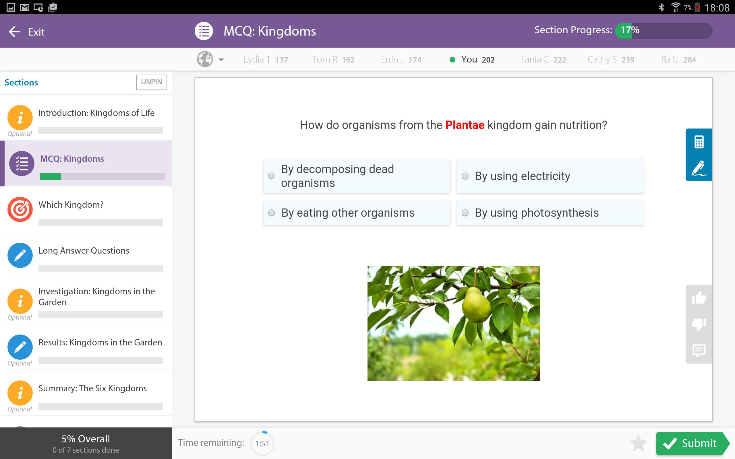Click the MCQ: Kingdoms header title
Viewport: 735px width, 459px height.
pyautogui.click(x=270, y=31)
